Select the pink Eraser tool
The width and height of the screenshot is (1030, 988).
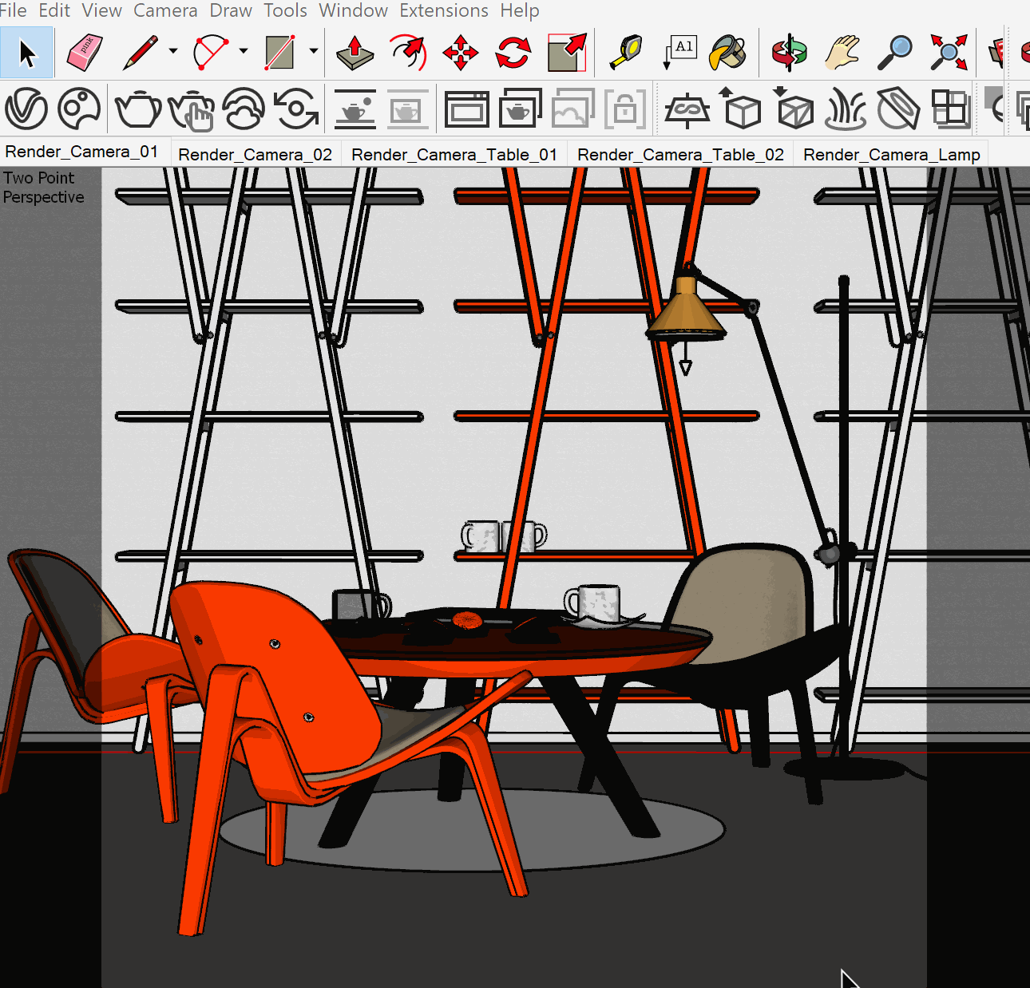[84, 53]
